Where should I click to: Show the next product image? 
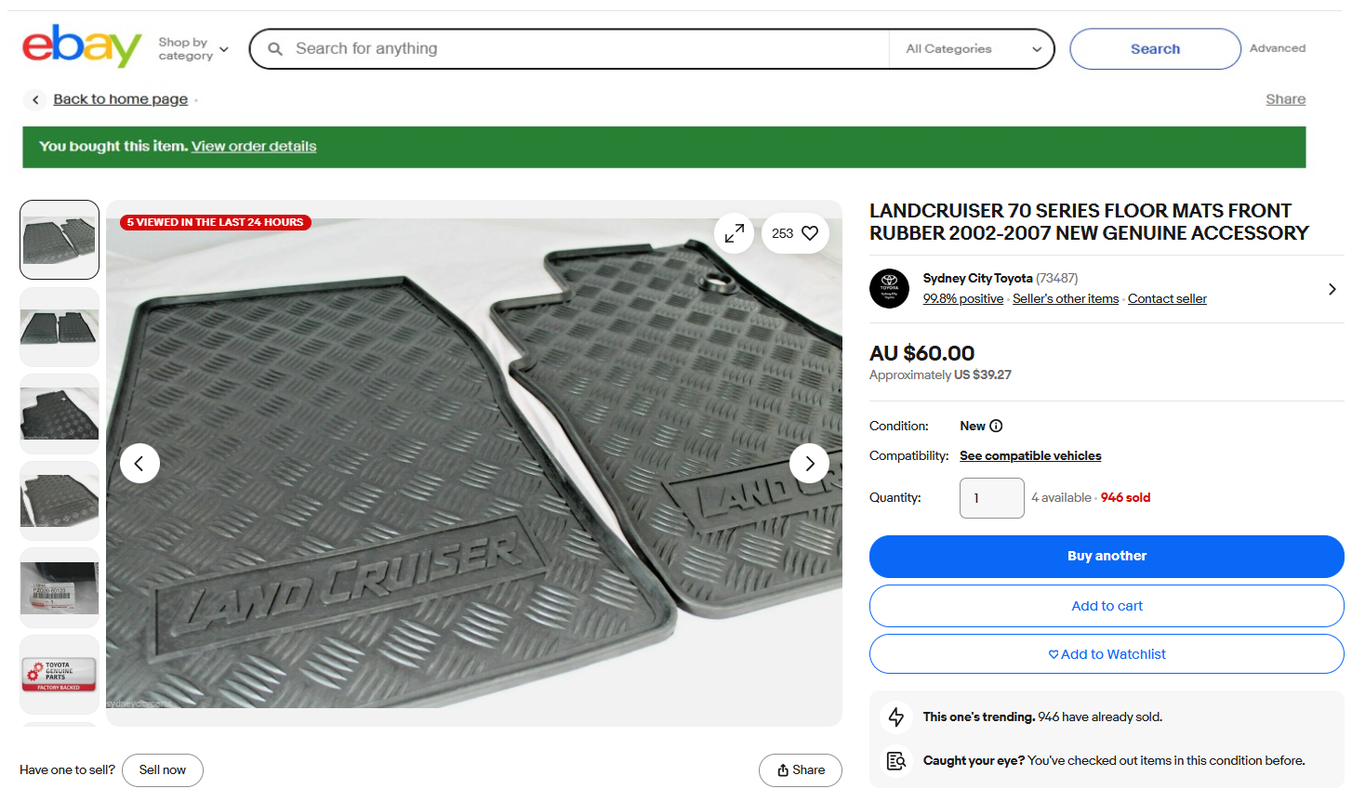[809, 463]
